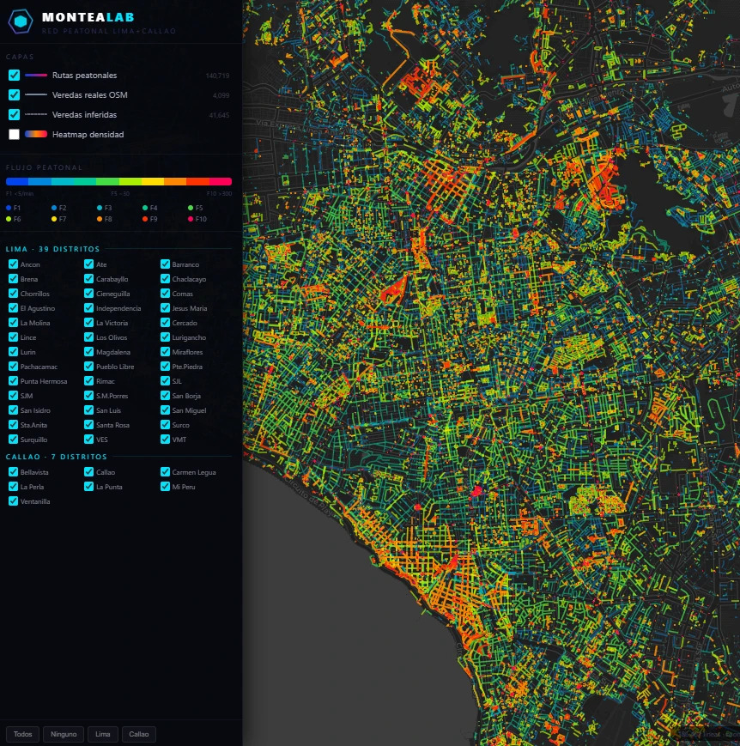740x746 pixels.
Task: Click the F1 blue legend dot
Action: (x=9, y=208)
